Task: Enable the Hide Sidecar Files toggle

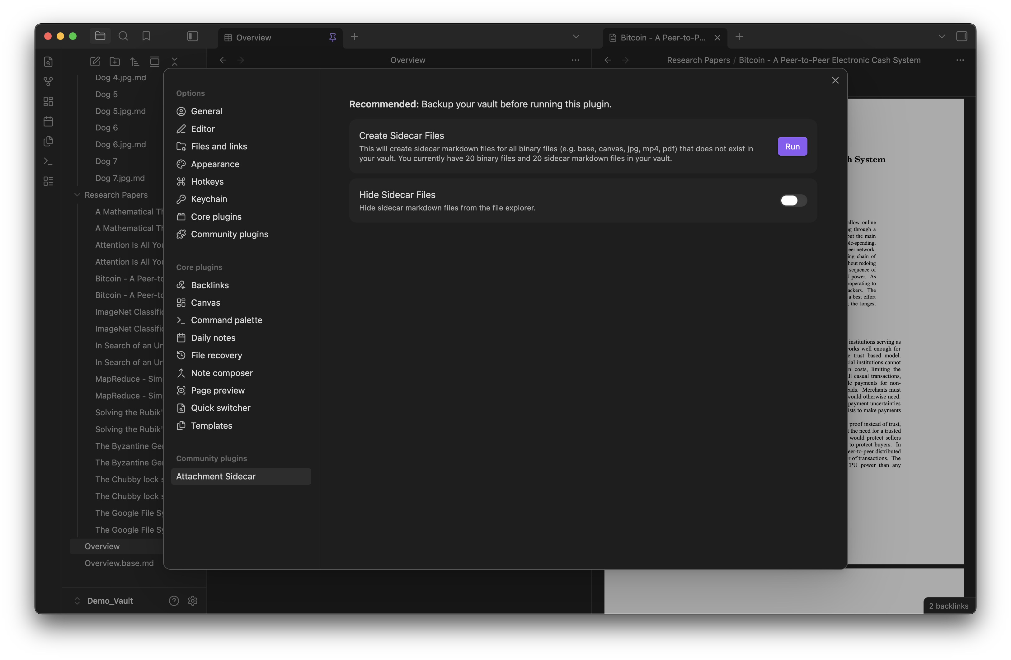Action: [793, 200]
